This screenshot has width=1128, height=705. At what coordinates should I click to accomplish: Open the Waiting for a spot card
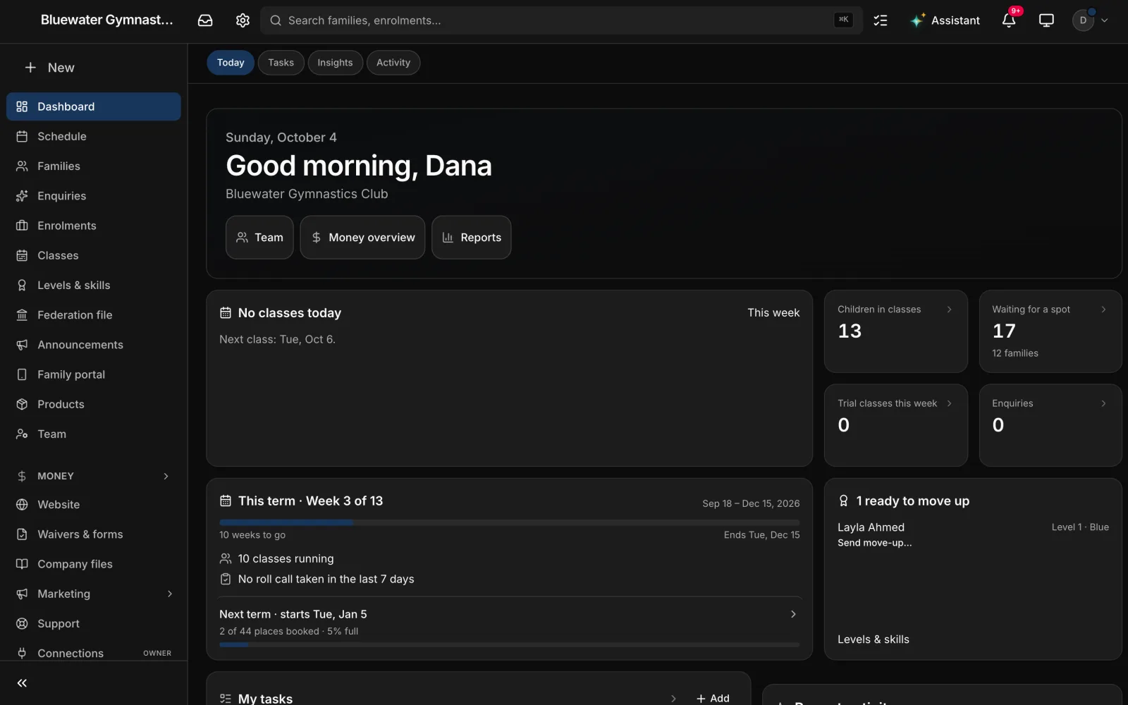[x=1050, y=331]
